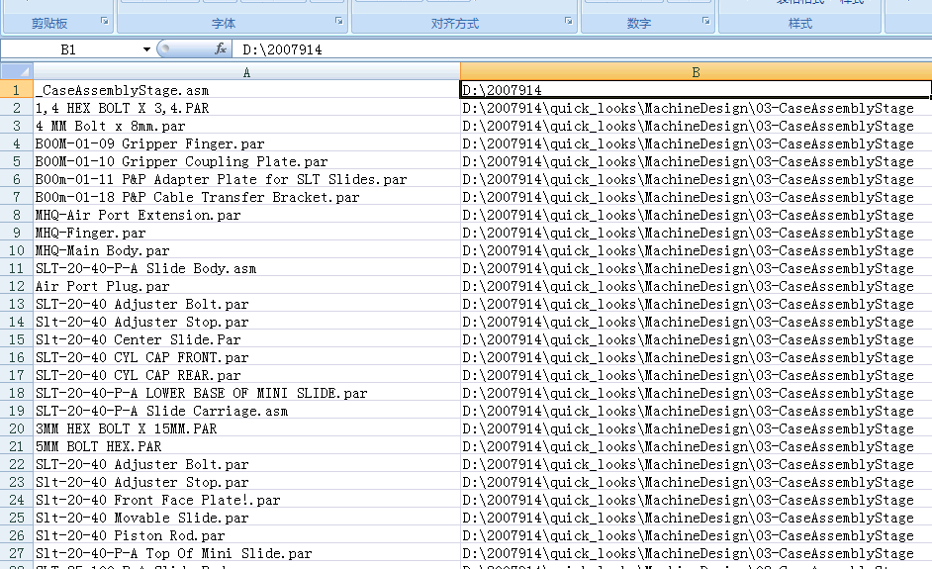The width and height of the screenshot is (932, 569).
Task: Click cell SLT-20-40-P-A Slide Carriage.asm
Action: 246,411
